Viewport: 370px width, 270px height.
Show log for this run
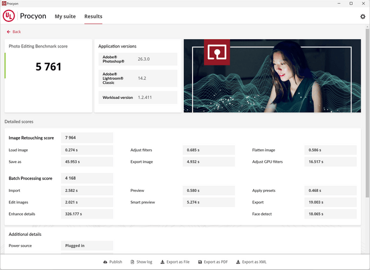click(142, 262)
